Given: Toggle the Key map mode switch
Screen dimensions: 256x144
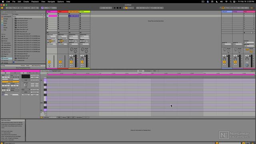Looking at the screenshot, I should (226, 8).
